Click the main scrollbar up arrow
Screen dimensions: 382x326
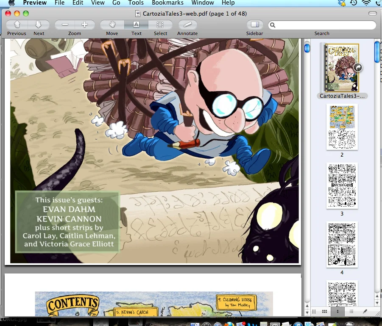tap(307, 306)
